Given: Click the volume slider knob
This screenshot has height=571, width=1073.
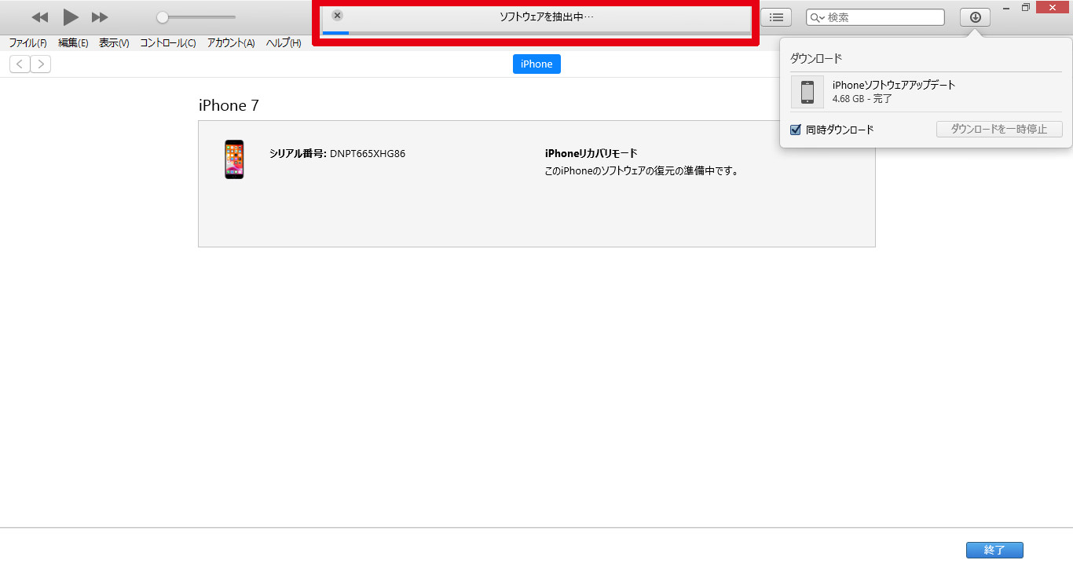Looking at the screenshot, I should 162,17.
